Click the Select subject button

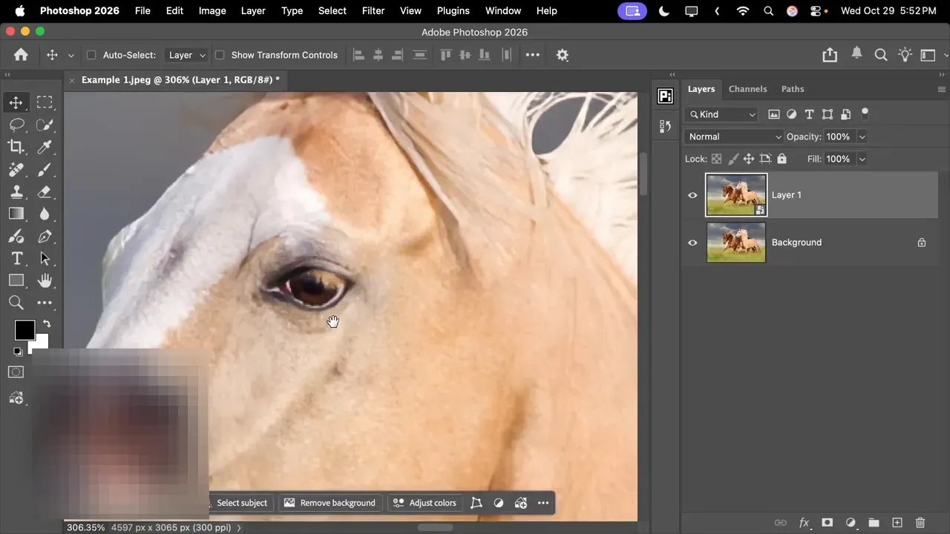(241, 503)
